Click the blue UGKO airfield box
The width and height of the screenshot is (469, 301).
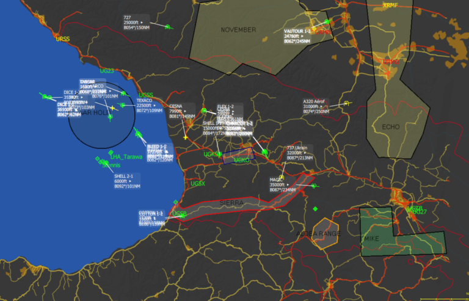pos(238,156)
